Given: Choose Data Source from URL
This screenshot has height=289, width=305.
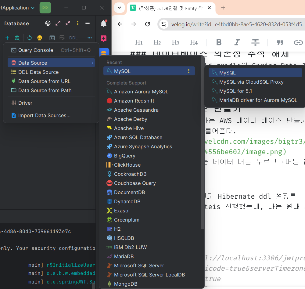Looking at the screenshot, I should [x=51, y=81].
